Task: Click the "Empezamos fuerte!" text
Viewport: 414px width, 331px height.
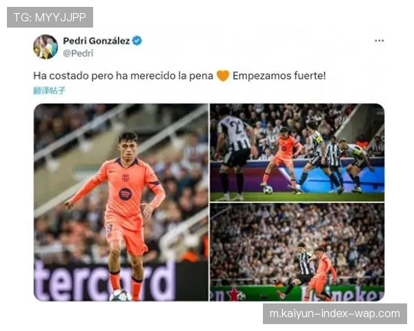Action: [279, 76]
